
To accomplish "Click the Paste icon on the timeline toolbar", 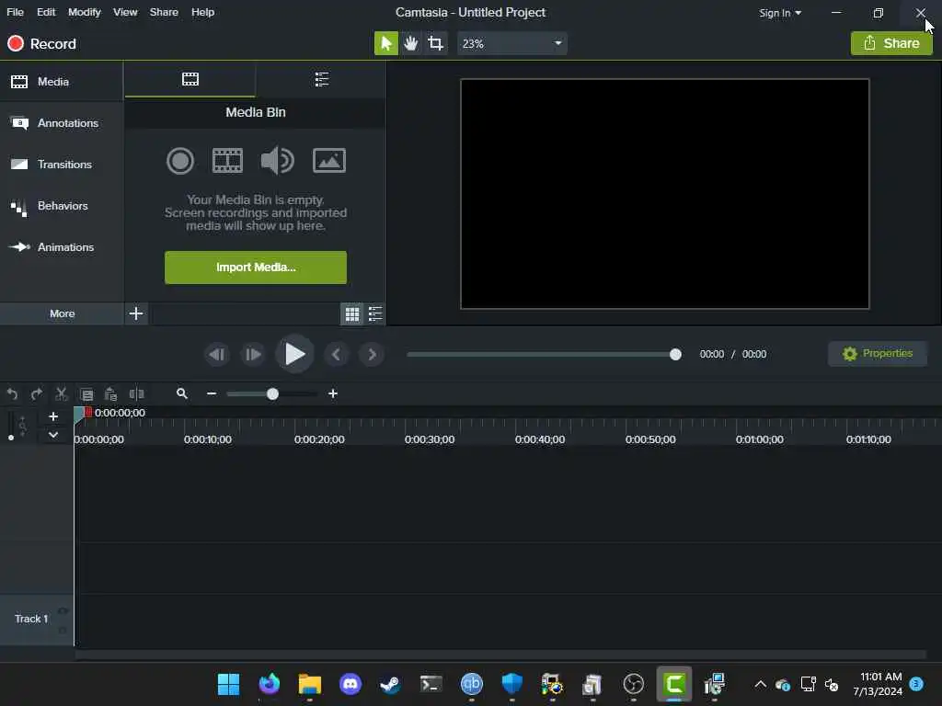I will (110, 393).
